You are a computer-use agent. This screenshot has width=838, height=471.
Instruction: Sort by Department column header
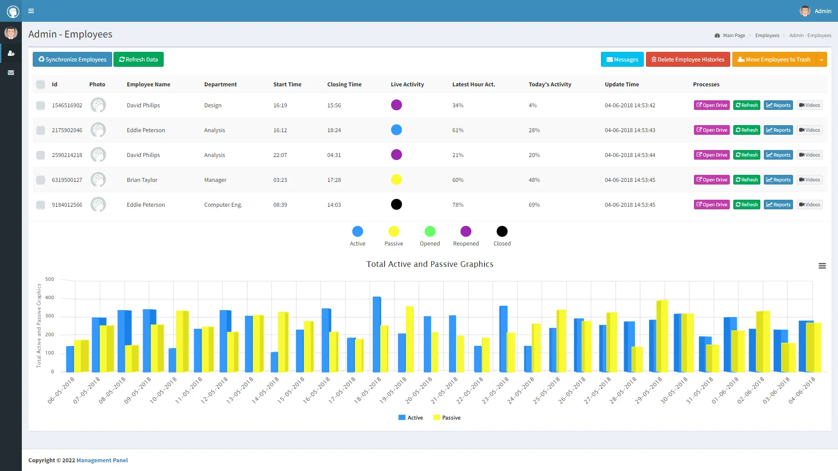(x=220, y=85)
